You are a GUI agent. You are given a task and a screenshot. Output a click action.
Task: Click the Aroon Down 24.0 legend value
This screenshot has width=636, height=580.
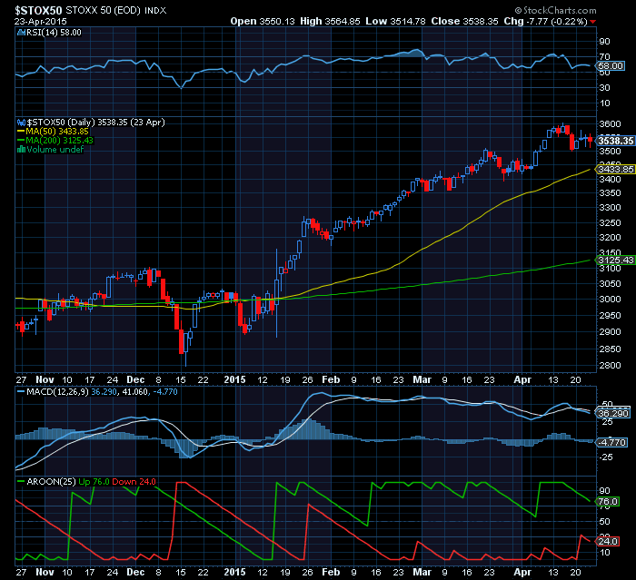pos(134,482)
